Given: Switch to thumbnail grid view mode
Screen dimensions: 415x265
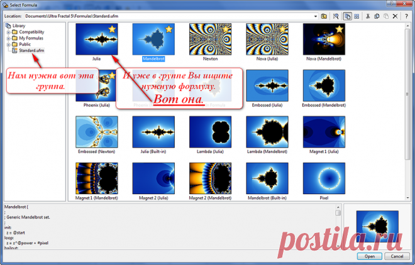Looking at the screenshot, I should pyautogui.click(x=357, y=16).
